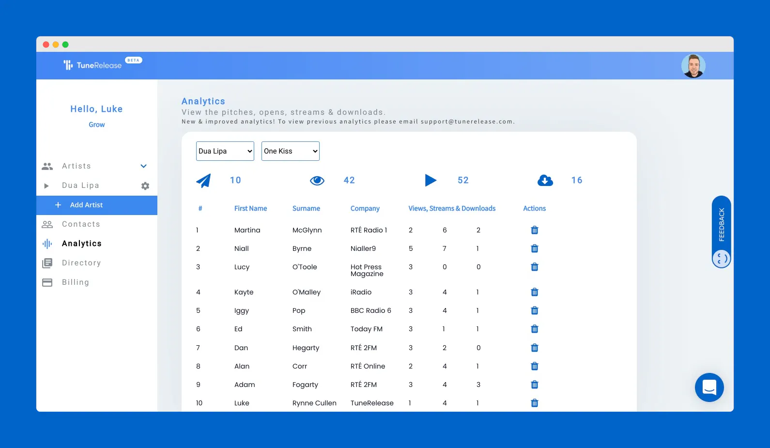Click the cloud downloads icon
The image size is (770, 448).
(x=545, y=180)
